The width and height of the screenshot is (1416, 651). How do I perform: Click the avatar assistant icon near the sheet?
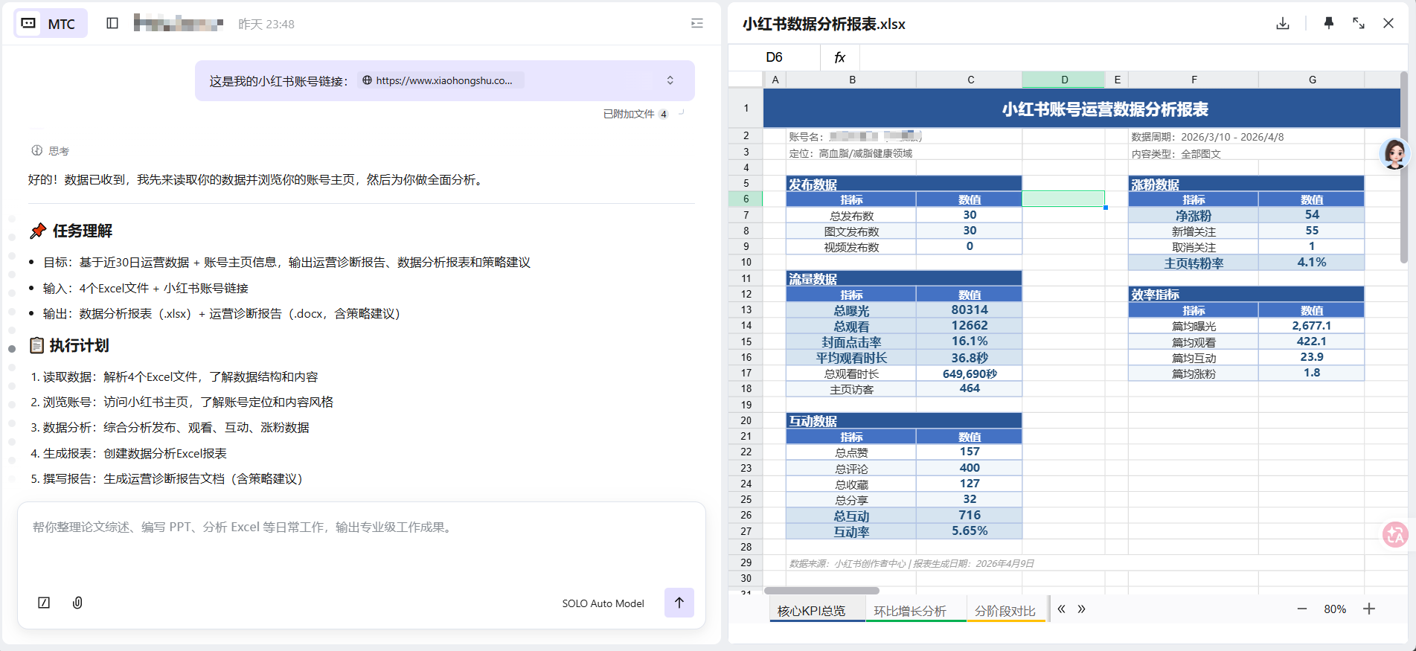click(1394, 154)
